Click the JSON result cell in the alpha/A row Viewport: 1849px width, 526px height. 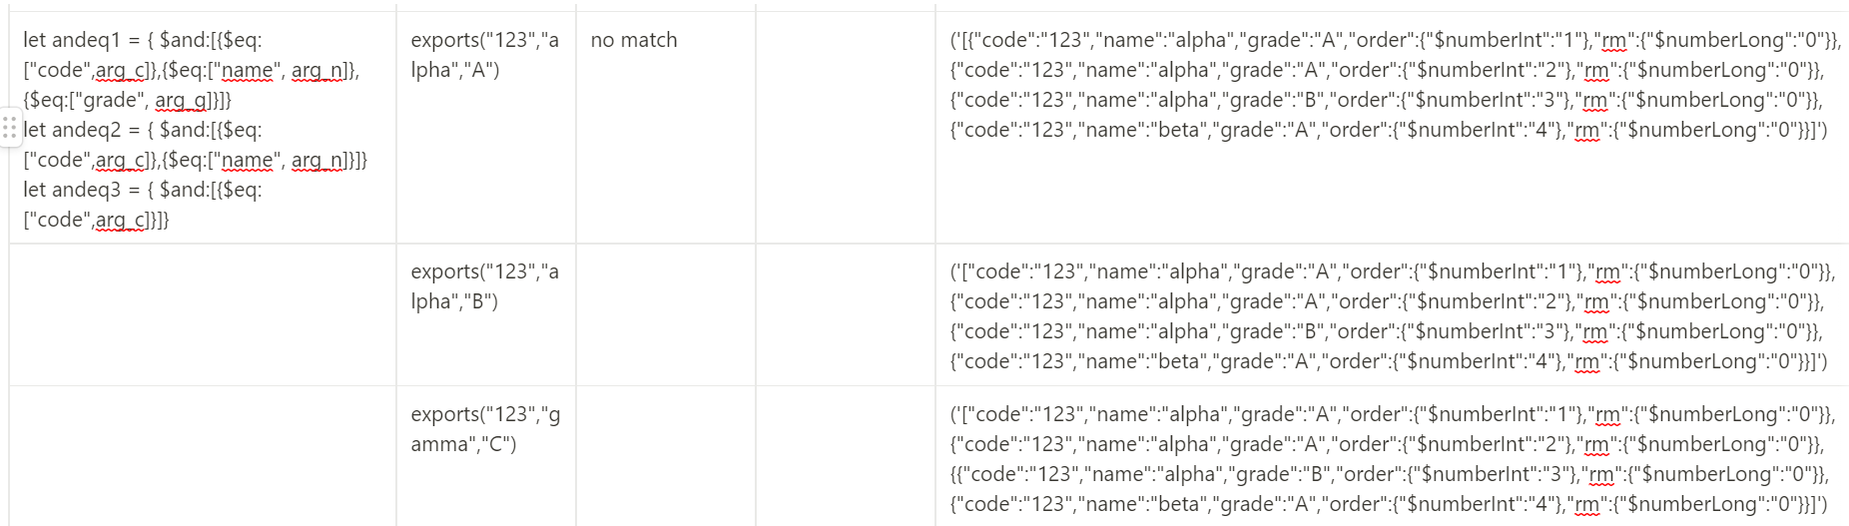[1388, 85]
